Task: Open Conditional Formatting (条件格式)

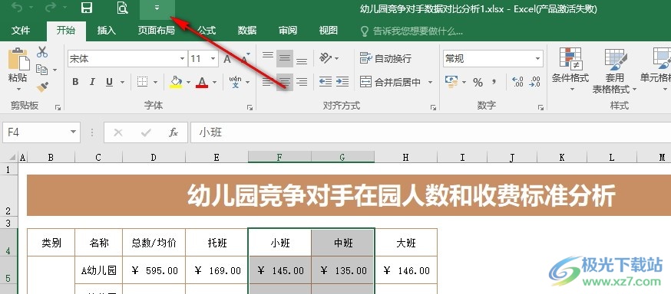Action: (570, 70)
